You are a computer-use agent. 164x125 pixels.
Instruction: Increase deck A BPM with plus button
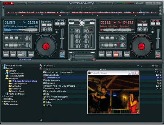[63, 24]
